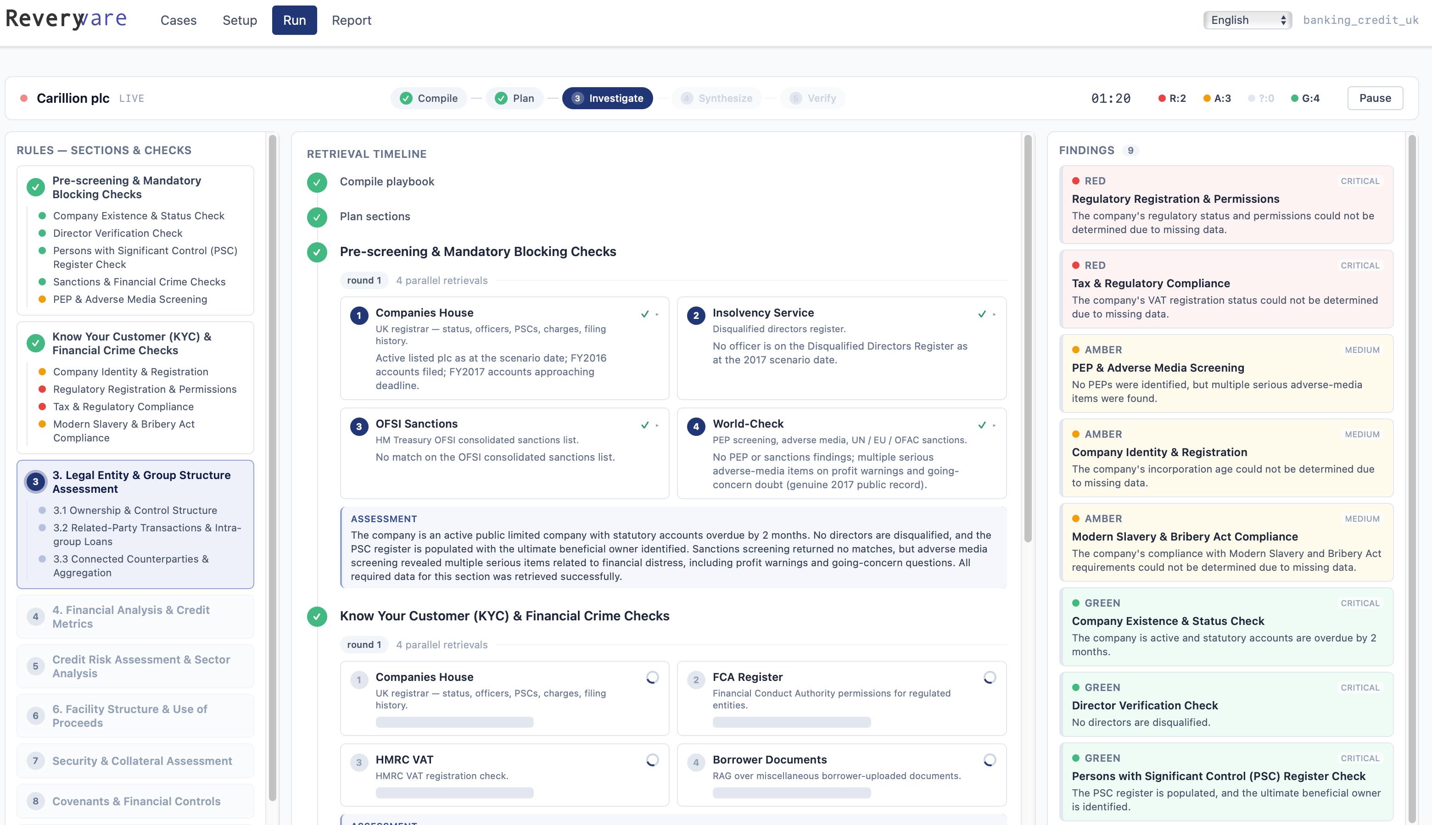Click loading spinner on FCA Register card

coord(990,677)
